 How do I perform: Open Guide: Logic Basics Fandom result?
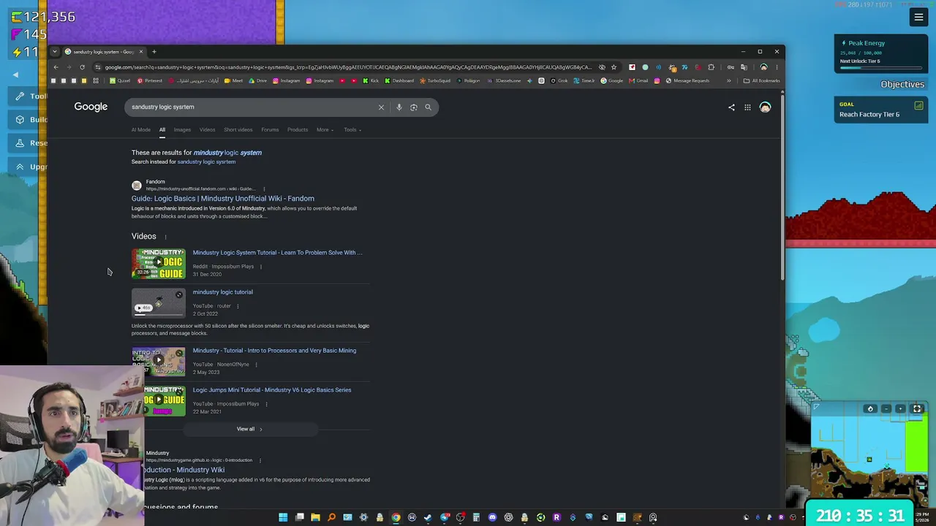(223, 199)
